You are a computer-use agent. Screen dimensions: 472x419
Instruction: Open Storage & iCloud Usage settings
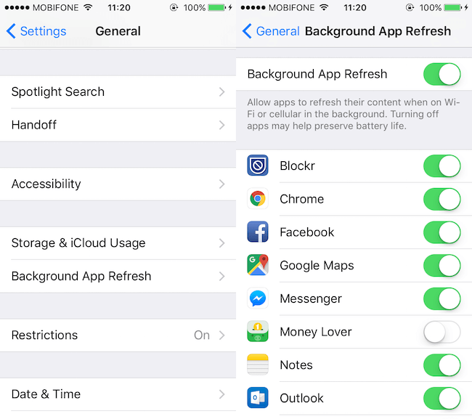click(x=118, y=243)
